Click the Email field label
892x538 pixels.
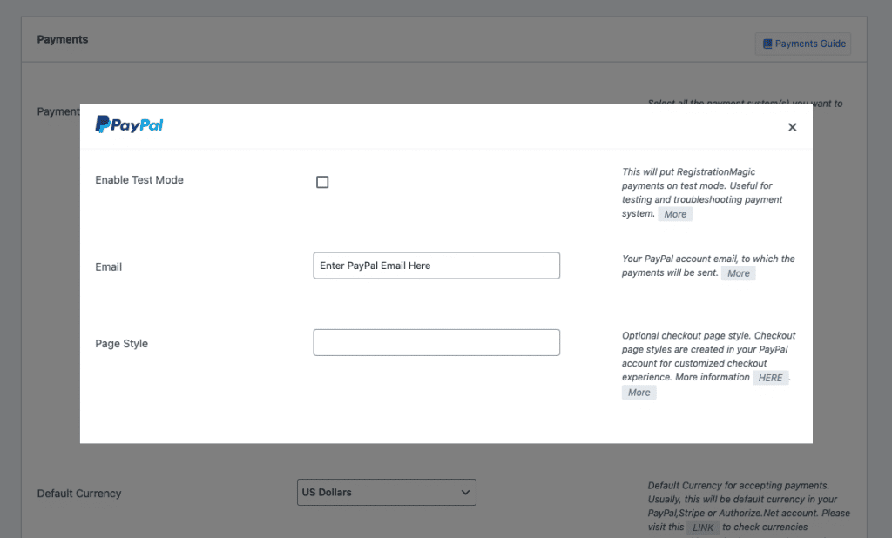pos(108,266)
